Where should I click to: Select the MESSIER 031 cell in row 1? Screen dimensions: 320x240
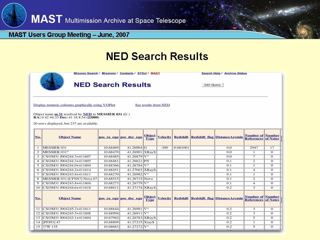tap(70, 148)
